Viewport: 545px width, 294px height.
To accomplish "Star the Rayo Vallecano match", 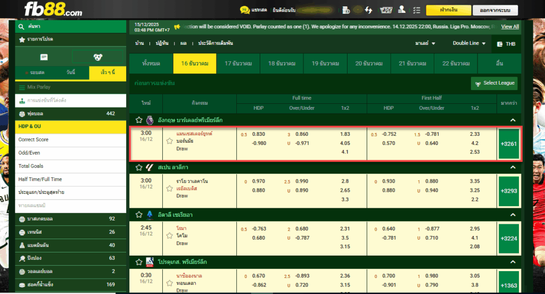I will pos(170,189).
